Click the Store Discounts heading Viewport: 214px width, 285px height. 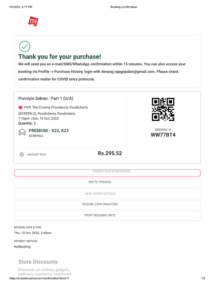[x=38, y=262]
